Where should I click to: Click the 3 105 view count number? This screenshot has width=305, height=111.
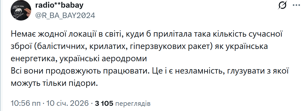tap(104, 104)
